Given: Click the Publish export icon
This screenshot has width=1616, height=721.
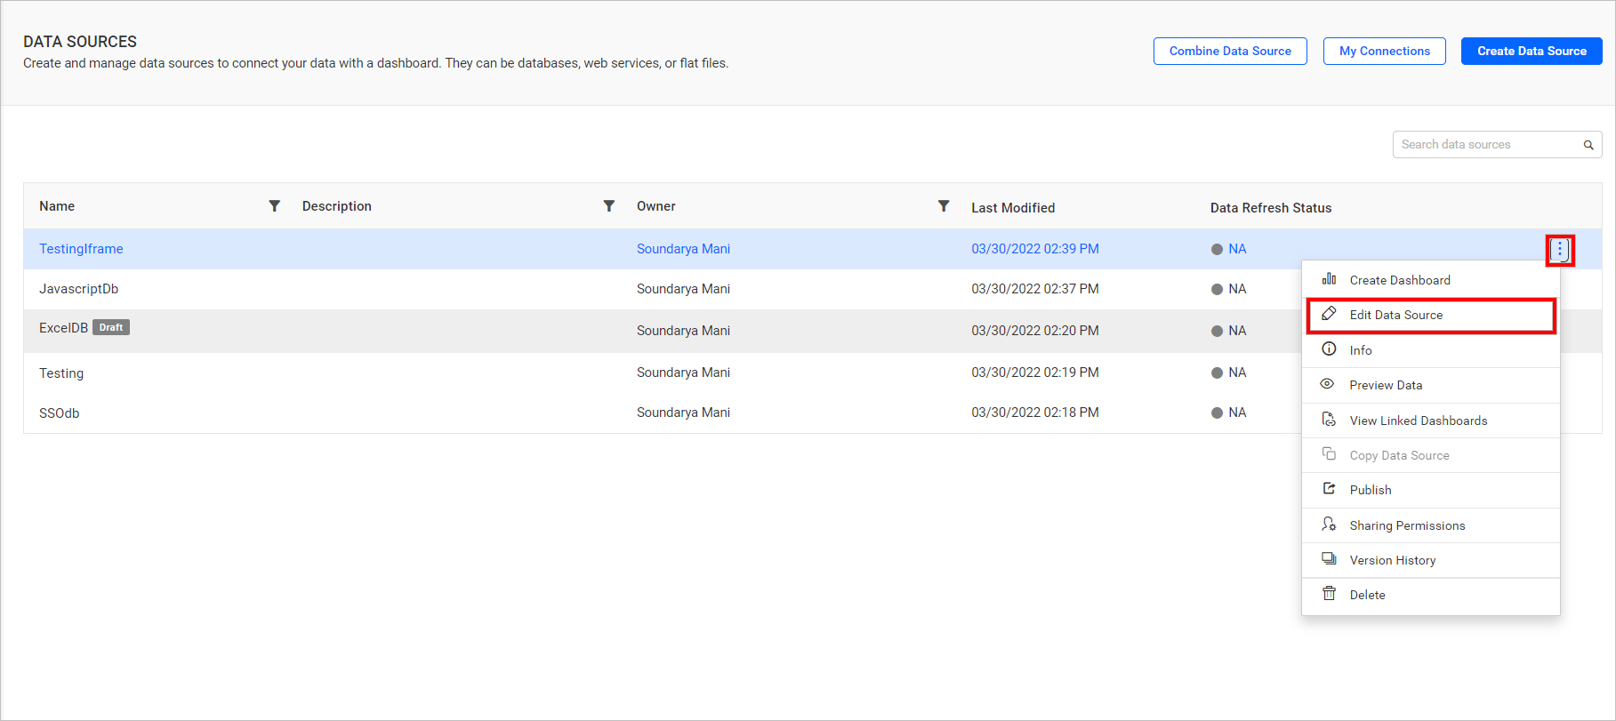Looking at the screenshot, I should coord(1329,489).
